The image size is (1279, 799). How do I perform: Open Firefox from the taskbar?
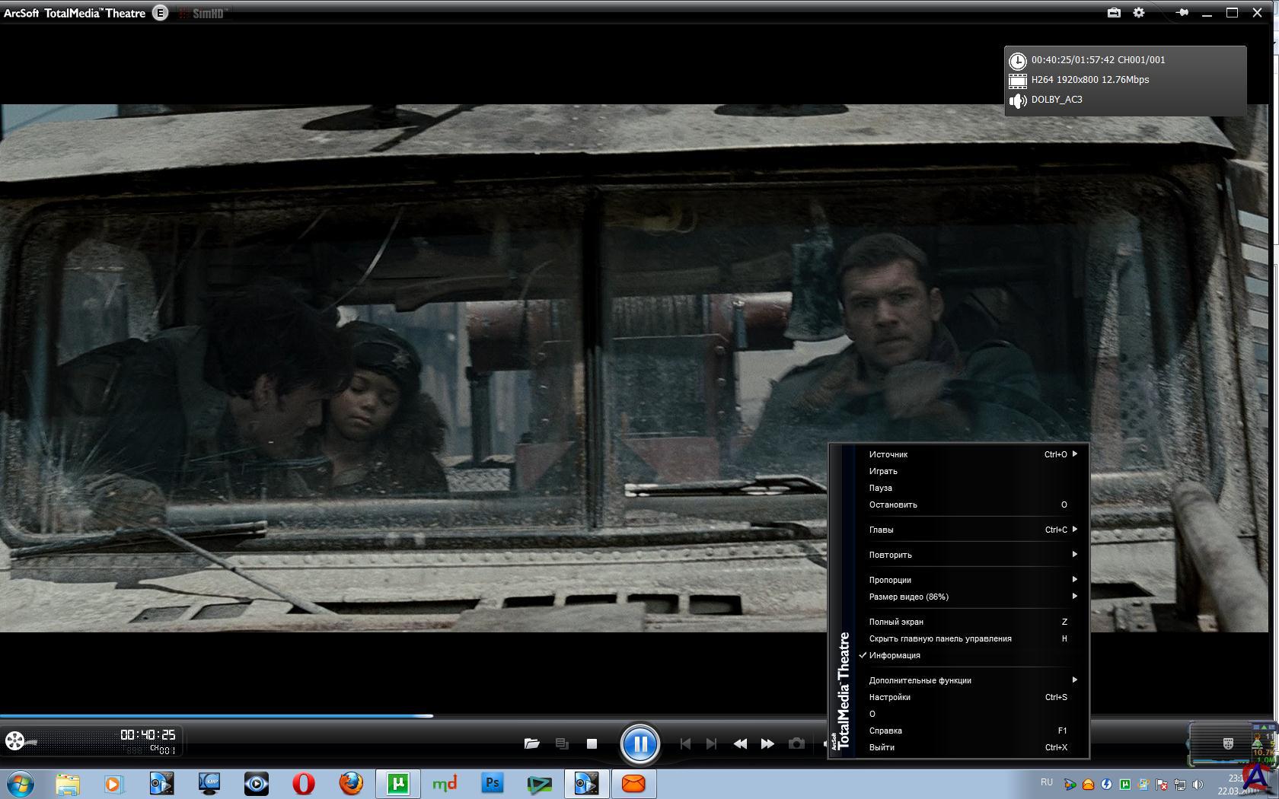pyautogui.click(x=351, y=783)
